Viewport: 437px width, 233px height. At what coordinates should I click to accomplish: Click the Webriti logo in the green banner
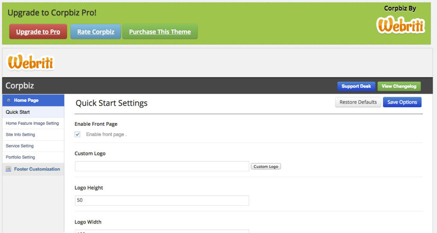pos(400,25)
